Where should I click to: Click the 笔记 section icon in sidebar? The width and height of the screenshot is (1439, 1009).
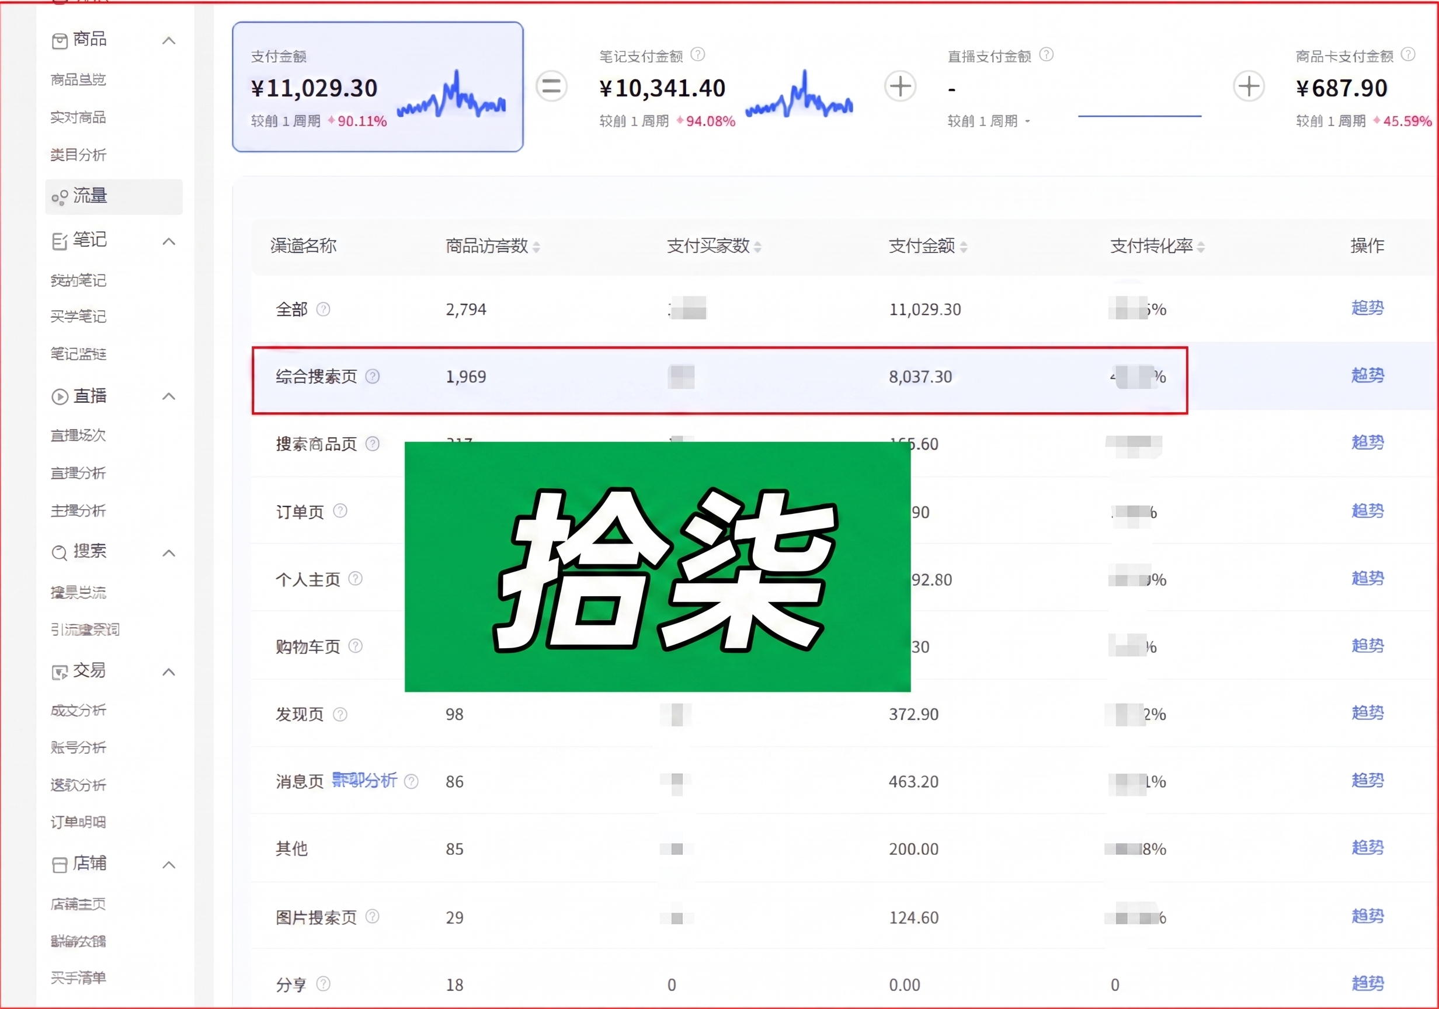click(x=60, y=241)
